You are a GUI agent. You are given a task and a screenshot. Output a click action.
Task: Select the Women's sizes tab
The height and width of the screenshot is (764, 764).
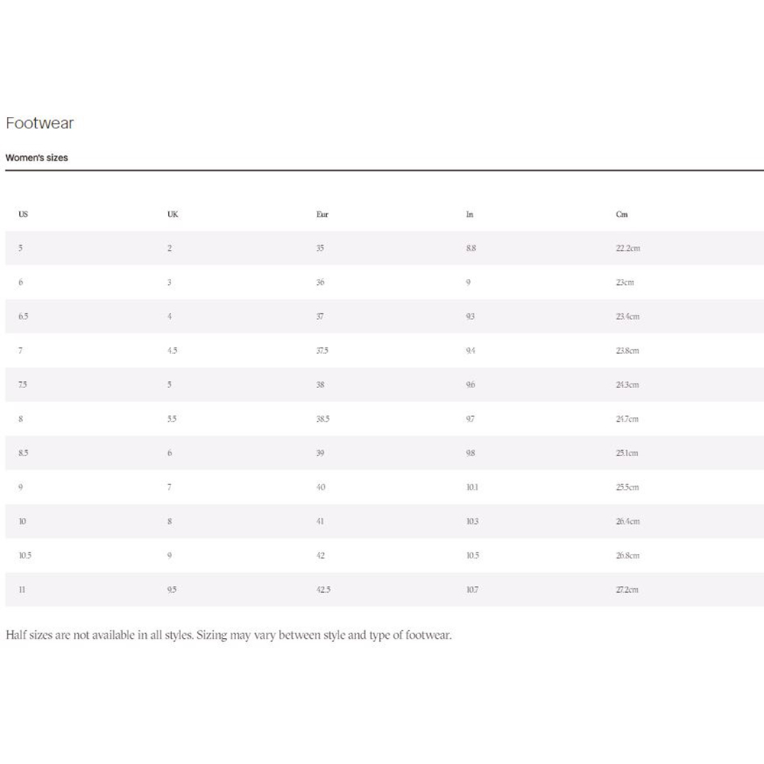click(37, 157)
